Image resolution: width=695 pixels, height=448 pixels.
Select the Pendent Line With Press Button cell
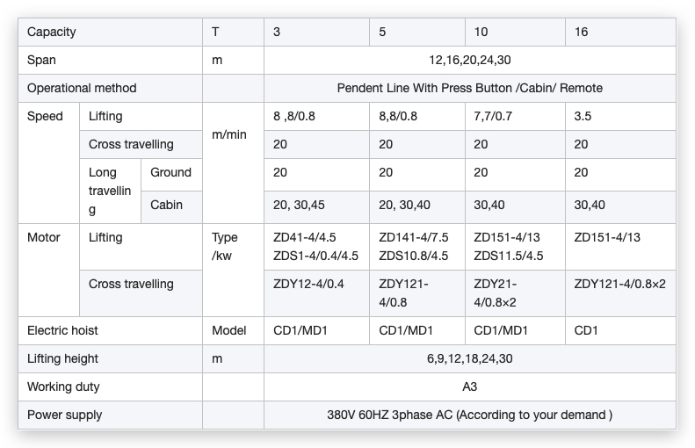tap(470, 88)
